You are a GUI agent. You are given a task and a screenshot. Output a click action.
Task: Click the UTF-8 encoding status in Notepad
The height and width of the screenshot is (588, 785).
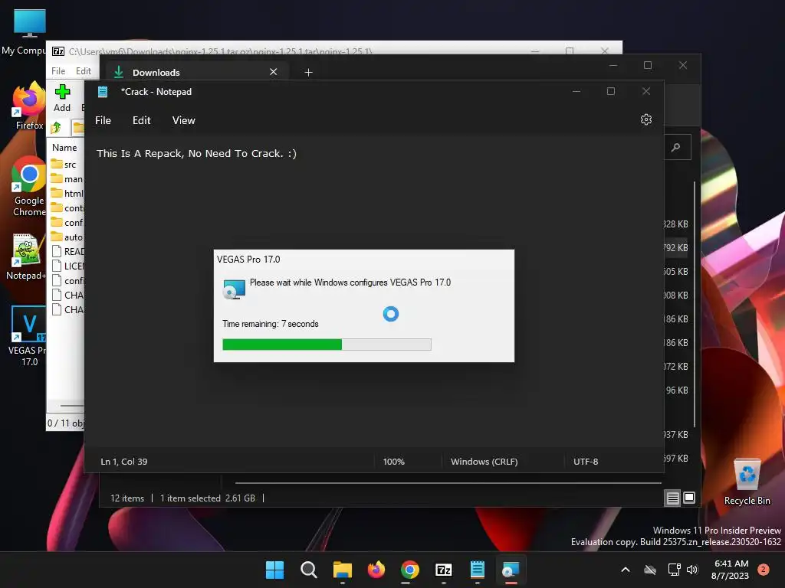585,462
